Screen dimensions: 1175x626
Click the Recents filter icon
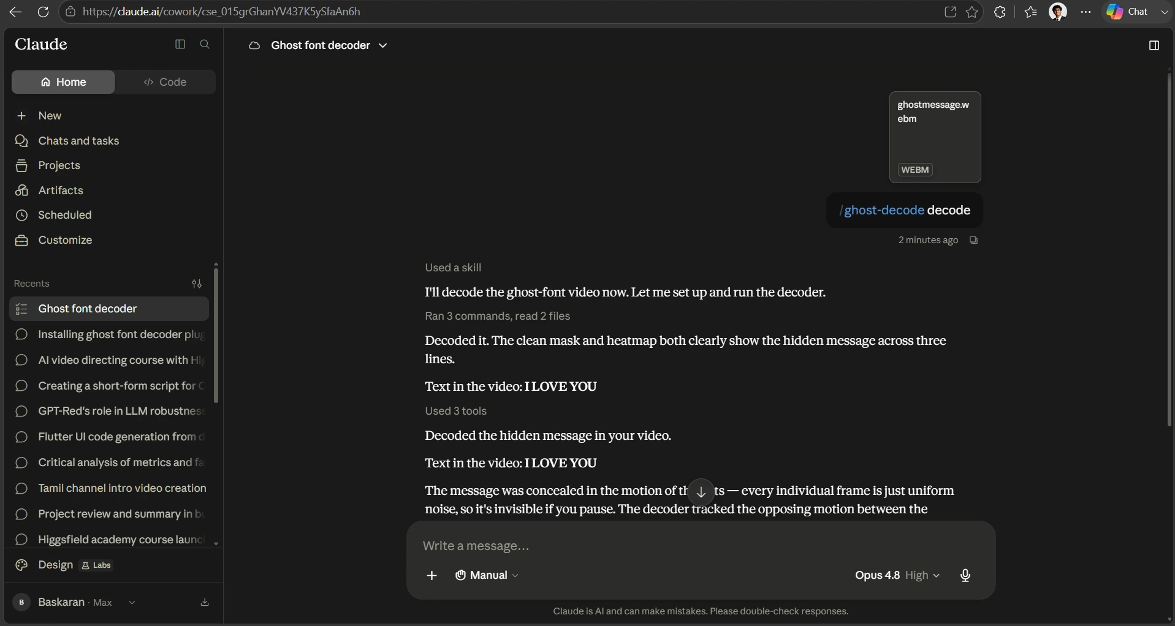(x=197, y=284)
